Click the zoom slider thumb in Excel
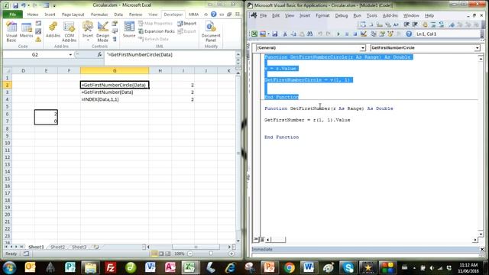Screen dimensions: 489x275 (211, 254)
